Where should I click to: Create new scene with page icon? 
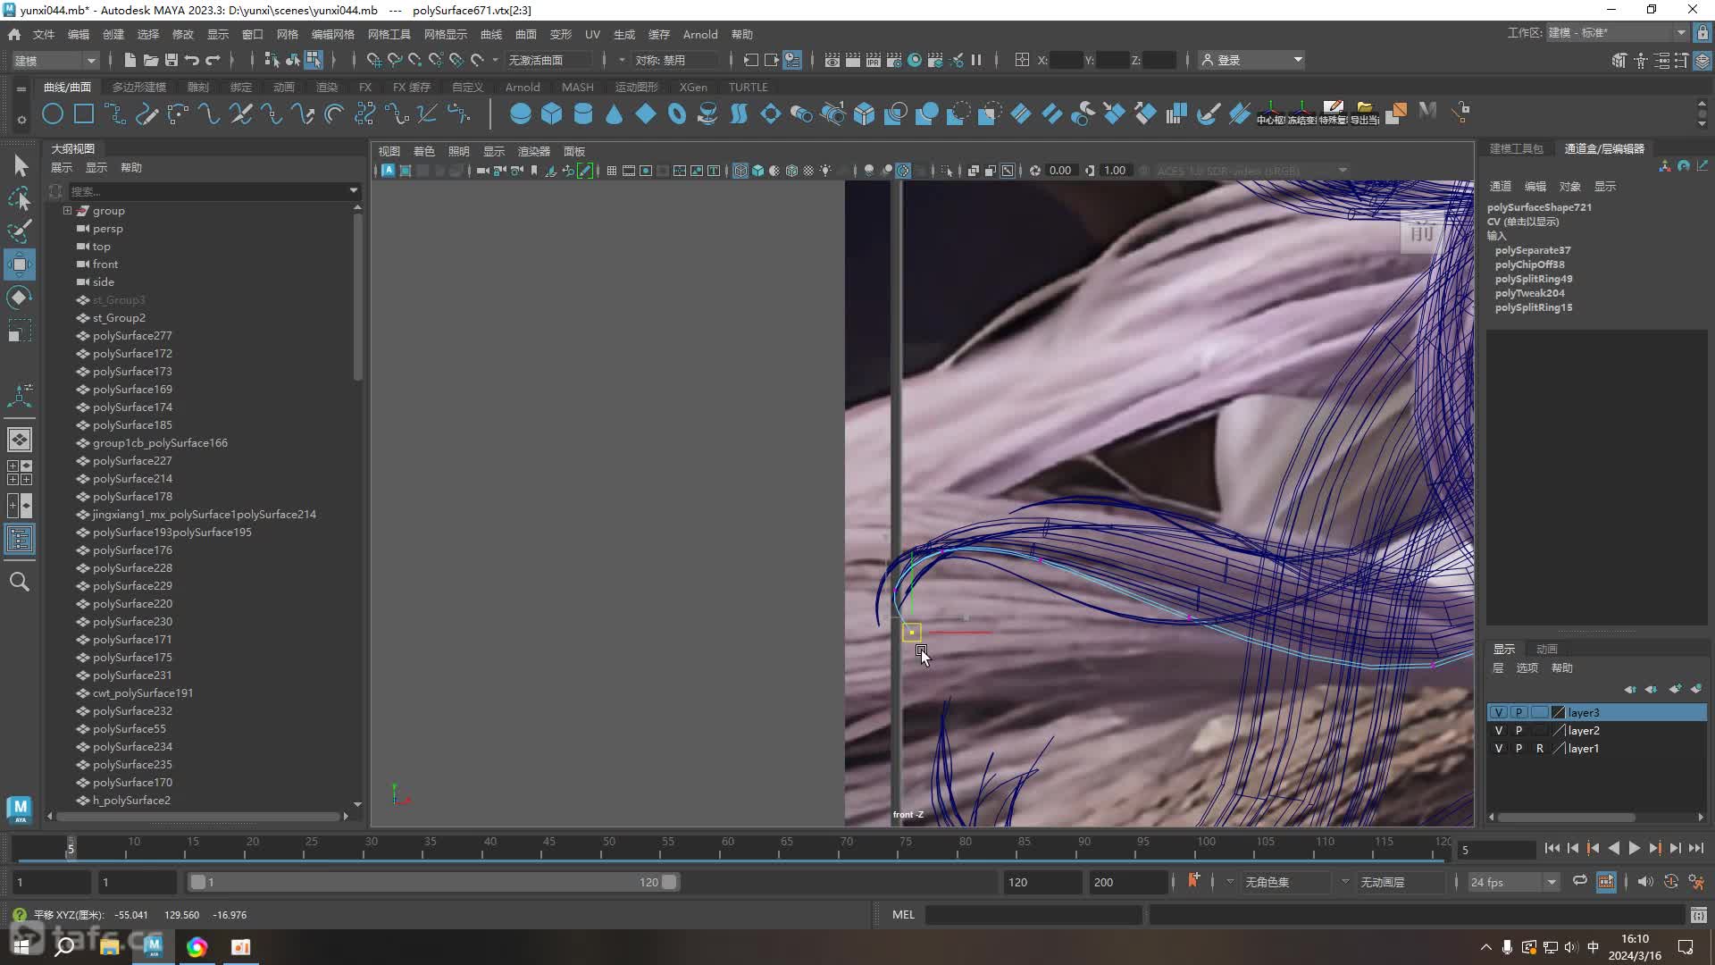(x=130, y=60)
